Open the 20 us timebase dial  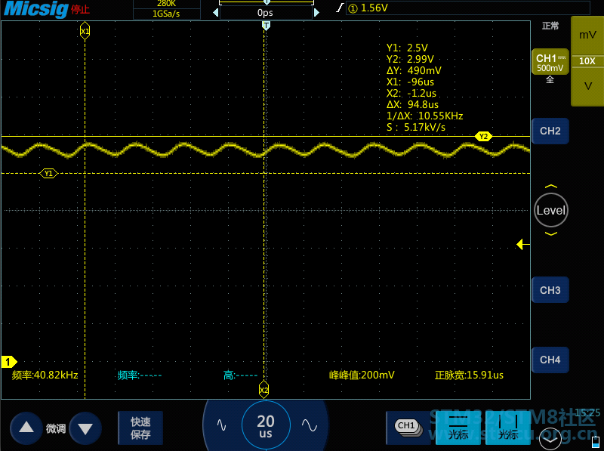coord(266,425)
